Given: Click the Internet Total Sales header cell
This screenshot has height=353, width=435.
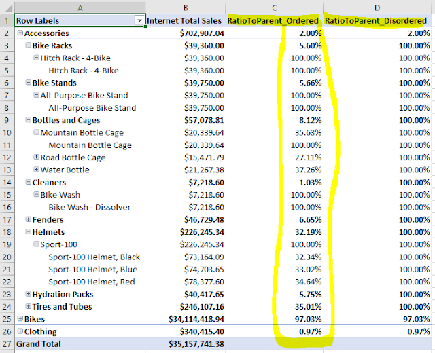Looking at the screenshot, I should [x=186, y=21].
